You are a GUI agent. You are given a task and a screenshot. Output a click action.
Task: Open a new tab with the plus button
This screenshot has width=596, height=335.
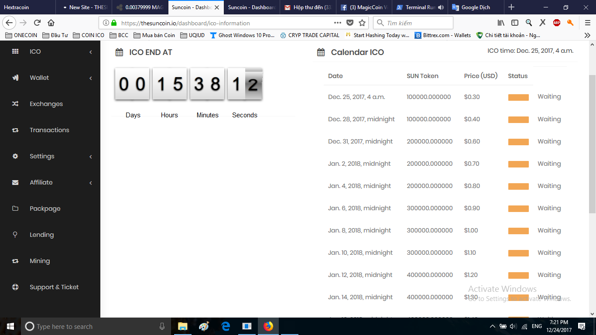click(511, 7)
